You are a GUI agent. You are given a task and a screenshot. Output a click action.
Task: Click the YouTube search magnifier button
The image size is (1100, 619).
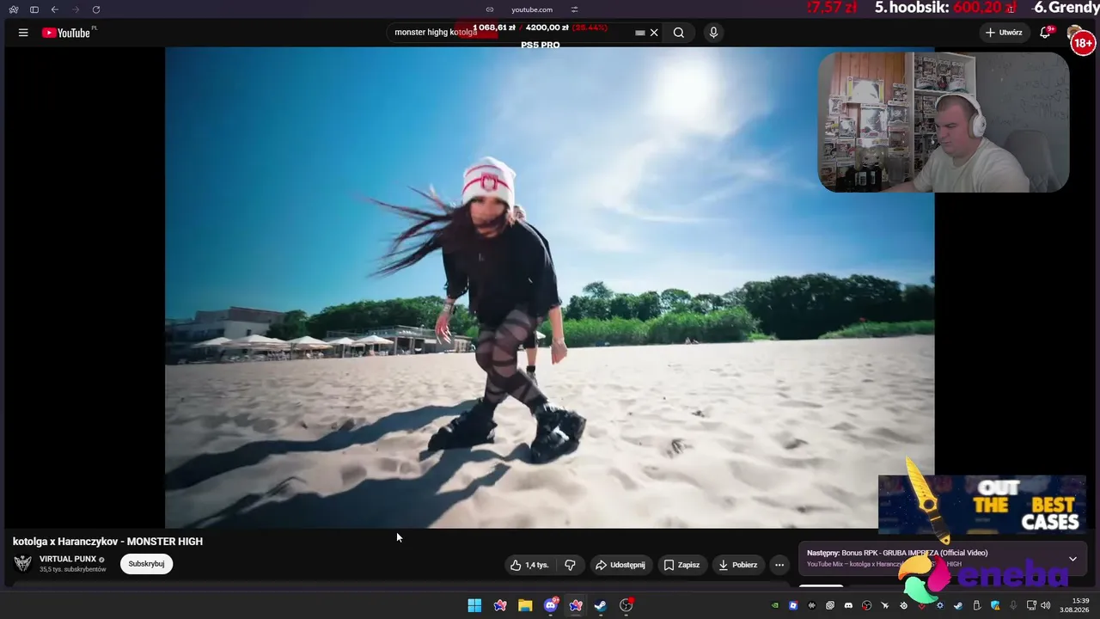pyautogui.click(x=679, y=33)
